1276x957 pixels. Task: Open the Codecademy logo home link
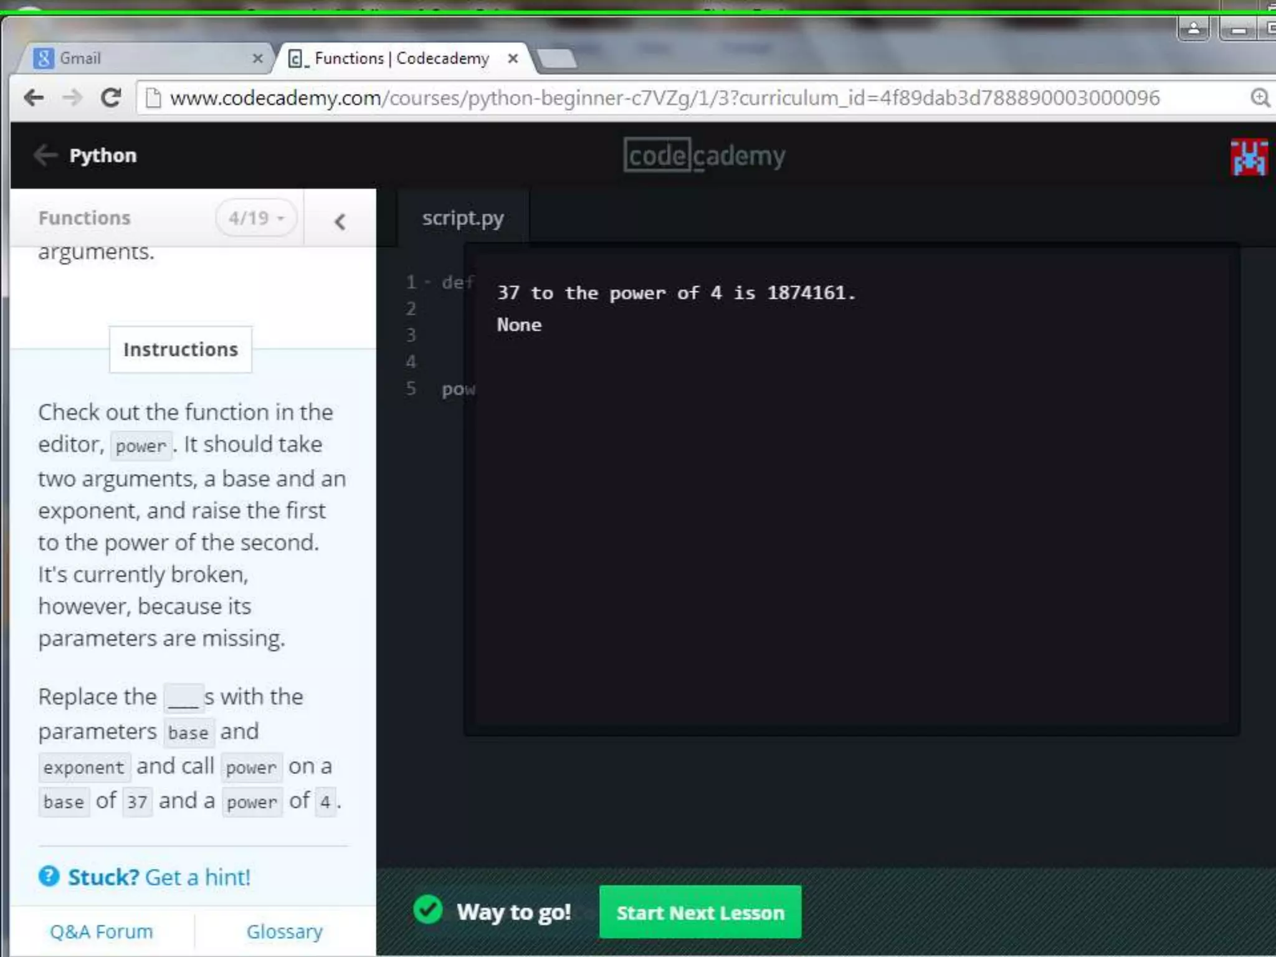point(705,155)
